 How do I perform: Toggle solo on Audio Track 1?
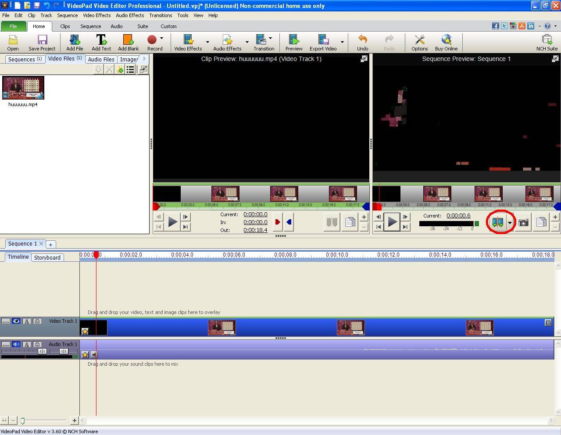point(27,344)
